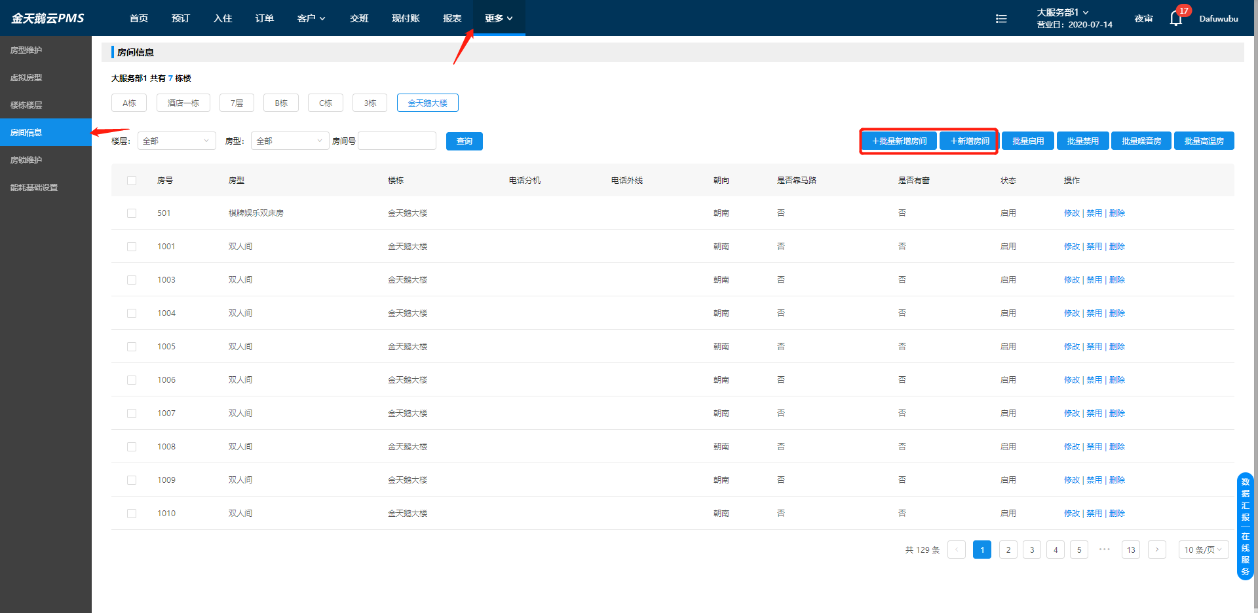Toggle the select-all checkbox in the table header
The width and height of the screenshot is (1258, 613).
pos(132,181)
